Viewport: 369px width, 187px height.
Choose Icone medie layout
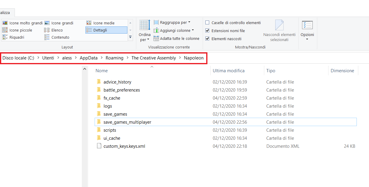point(101,23)
